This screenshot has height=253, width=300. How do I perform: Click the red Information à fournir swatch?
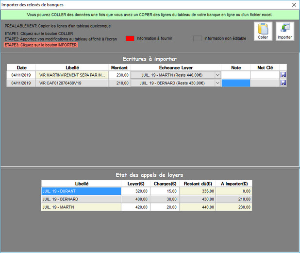click(130, 38)
